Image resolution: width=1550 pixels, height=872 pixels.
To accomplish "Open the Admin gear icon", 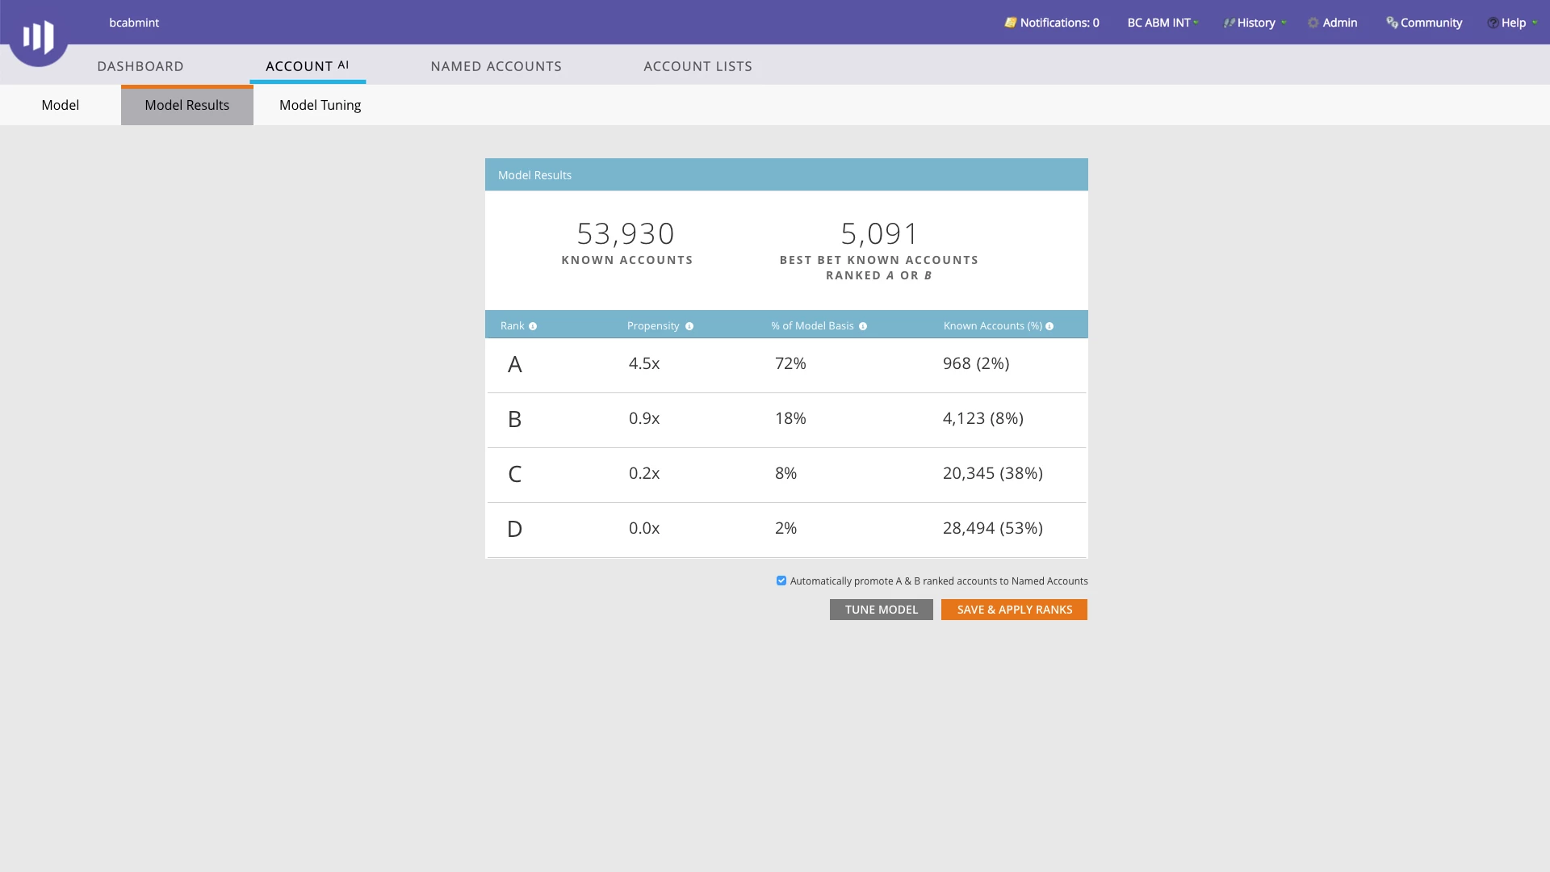I will pos(1313,23).
